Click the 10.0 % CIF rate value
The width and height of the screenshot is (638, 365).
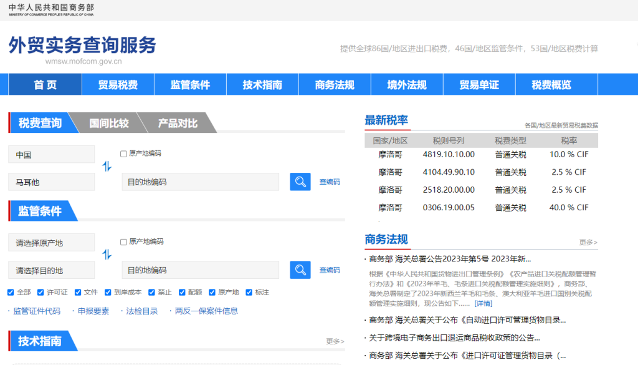coord(569,154)
